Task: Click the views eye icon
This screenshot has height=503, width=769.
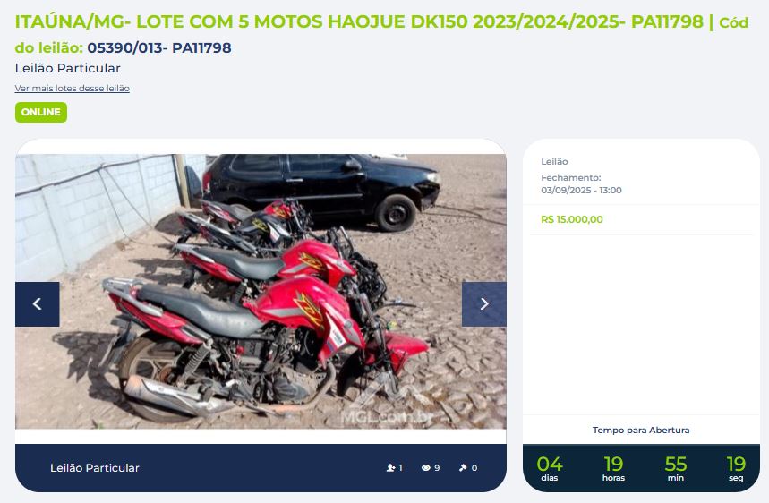Action: point(426,468)
